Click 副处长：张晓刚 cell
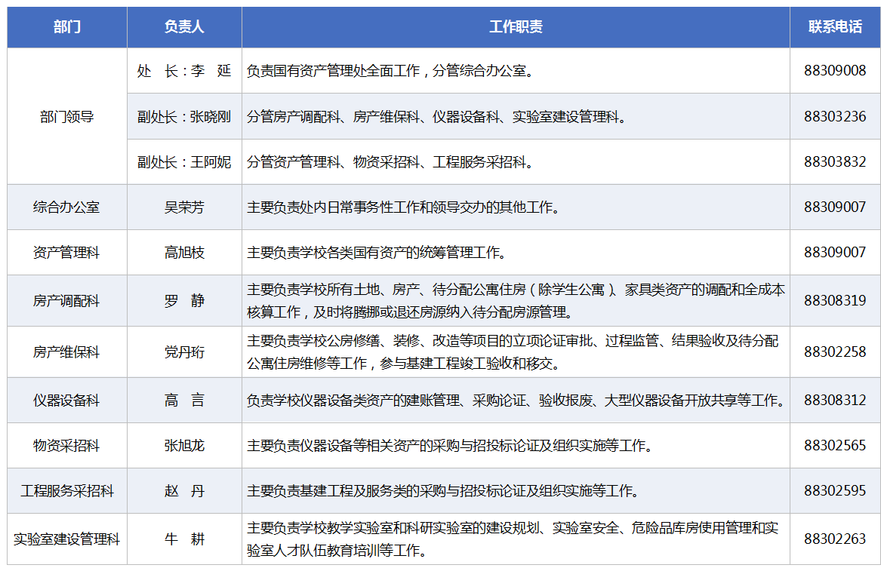Screen dimensions: 881x568 click(x=184, y=117)
